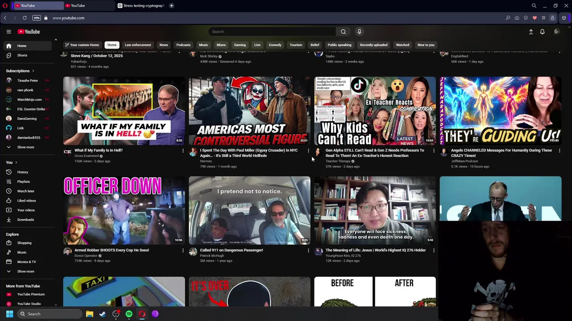Viewport: 572px width, 321px height.
Task: Open Donut Operator channel link
Action: pyautogui.click(x=85, y=256)
